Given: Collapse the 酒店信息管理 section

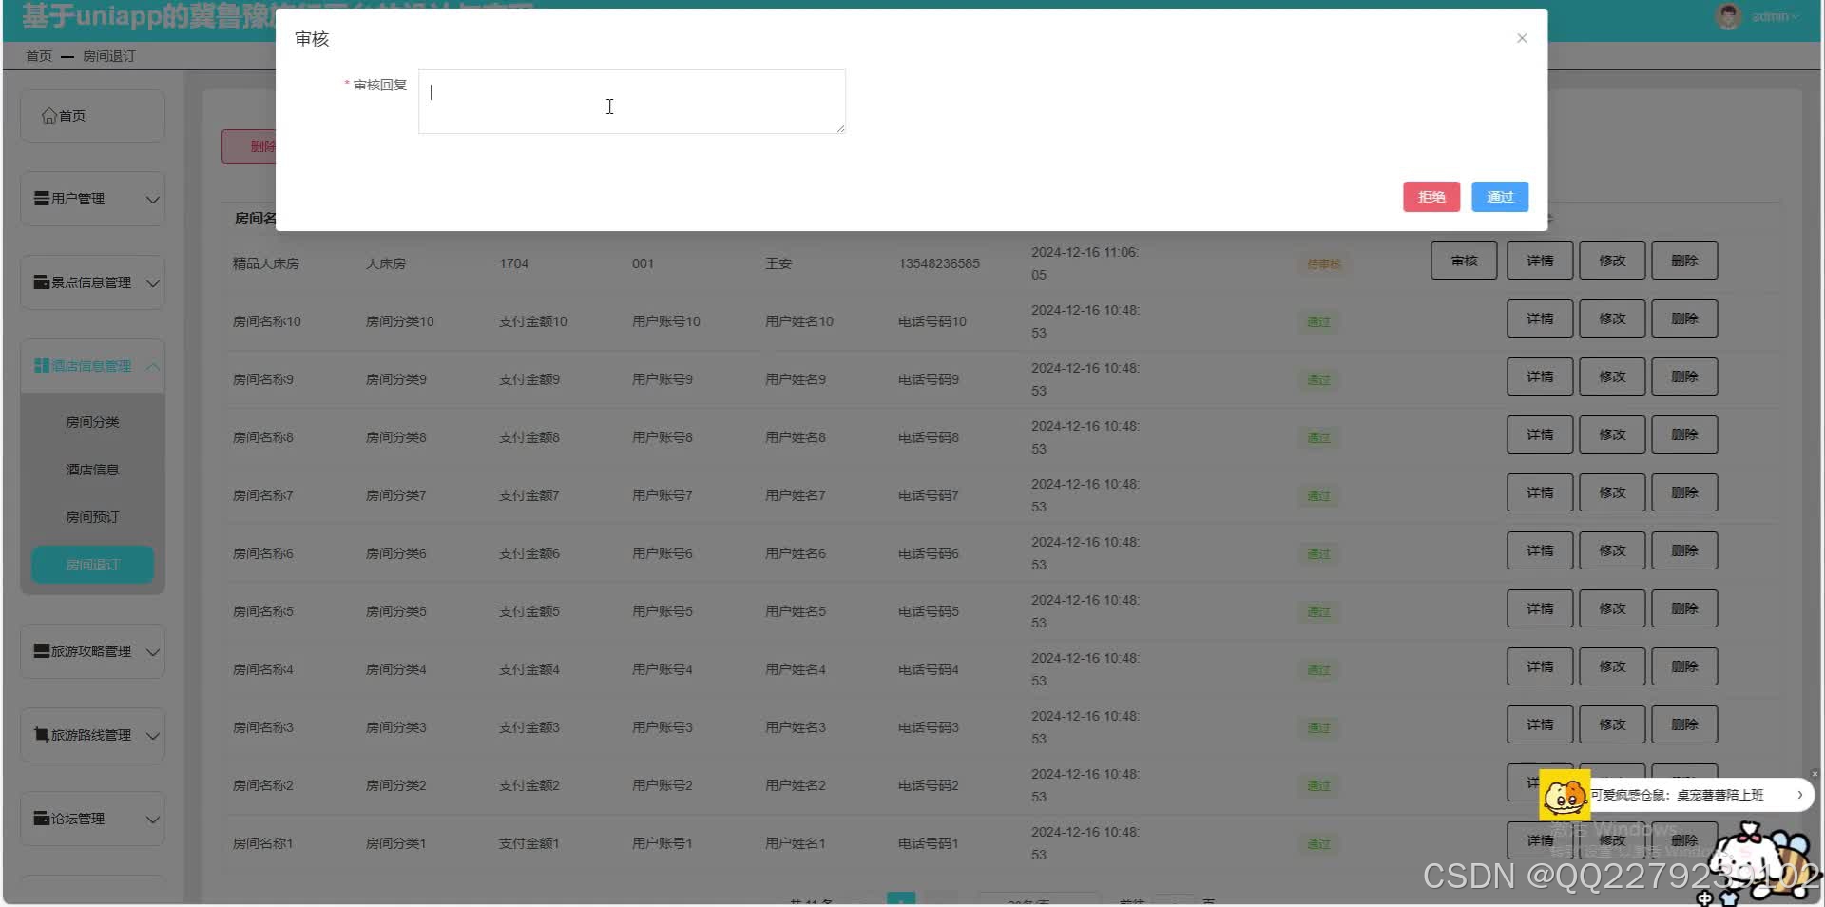Looking at the screenshot, I should pos(154,365).
